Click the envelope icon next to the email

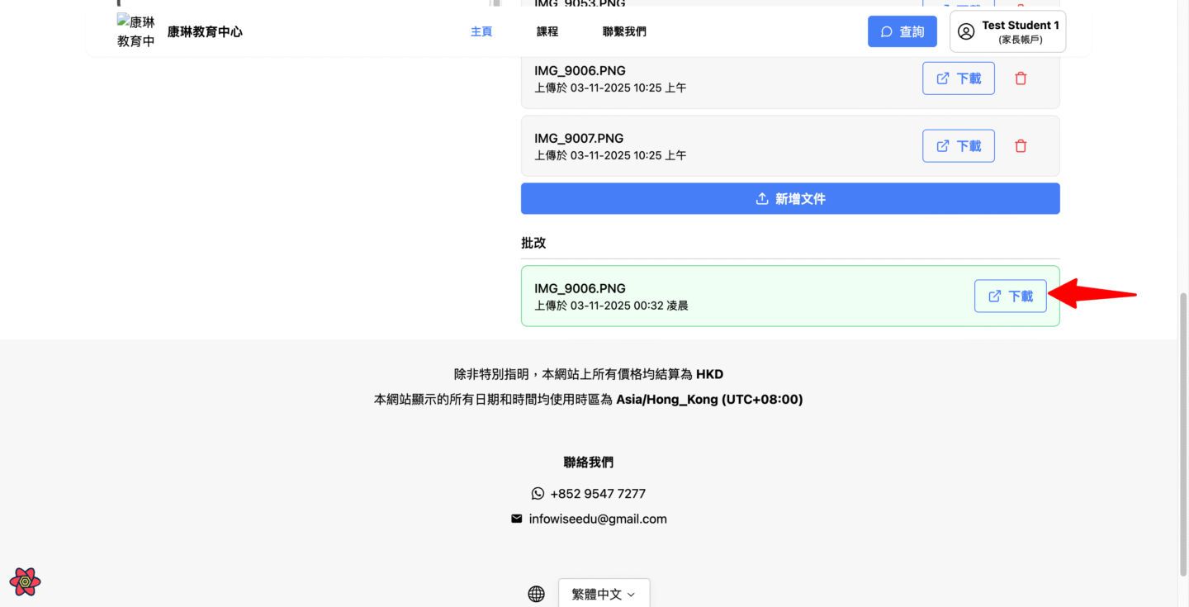(517, 519)
